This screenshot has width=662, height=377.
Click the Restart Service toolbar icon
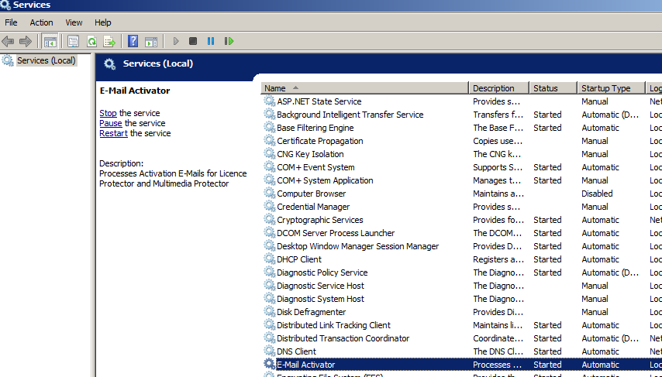229,41
